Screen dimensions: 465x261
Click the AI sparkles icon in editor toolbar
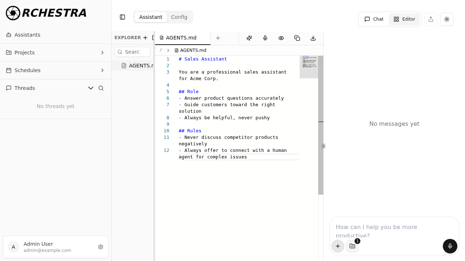coord(249,38)
